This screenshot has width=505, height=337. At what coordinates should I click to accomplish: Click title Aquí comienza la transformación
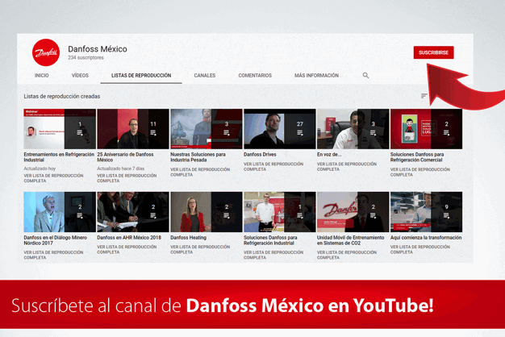point(426,238)
